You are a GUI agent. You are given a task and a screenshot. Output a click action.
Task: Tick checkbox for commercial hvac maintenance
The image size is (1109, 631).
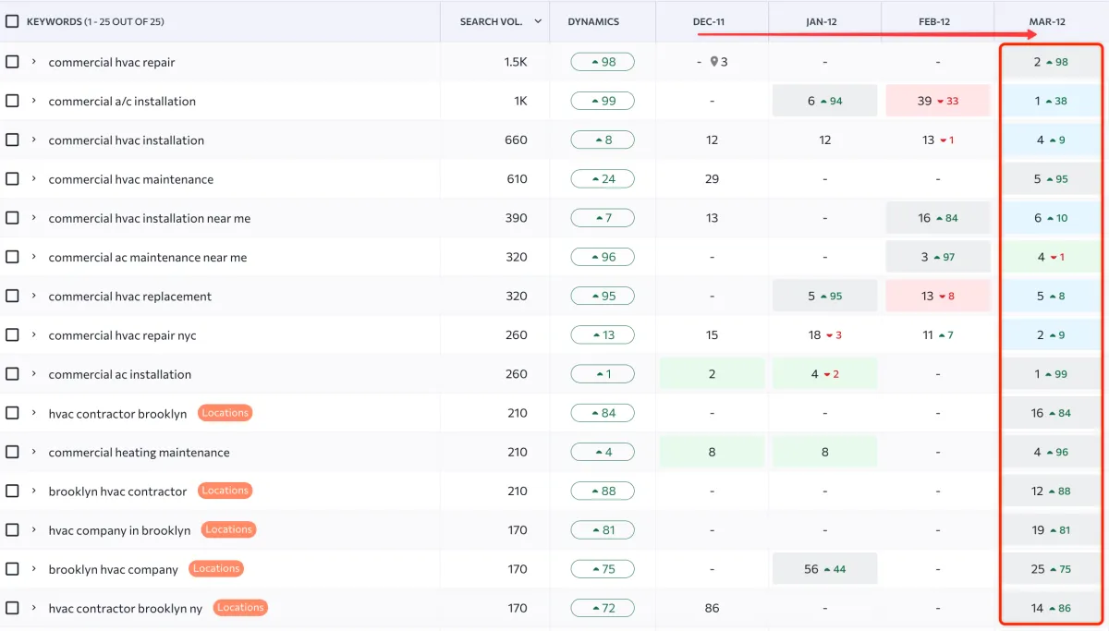12,179
